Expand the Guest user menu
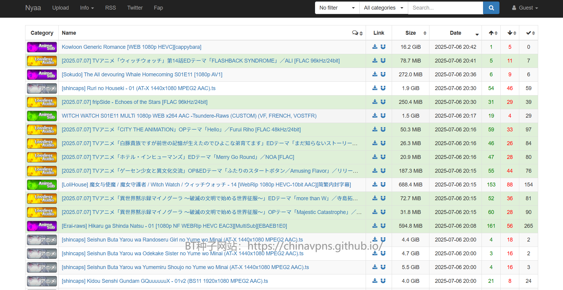This screenshot has height=290, width=563. click(x=525, y=8)
